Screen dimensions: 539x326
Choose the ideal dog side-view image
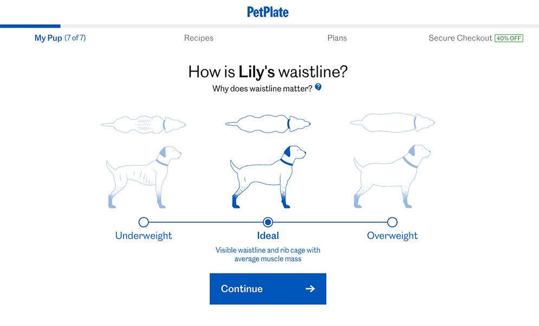tap(268, 177)
